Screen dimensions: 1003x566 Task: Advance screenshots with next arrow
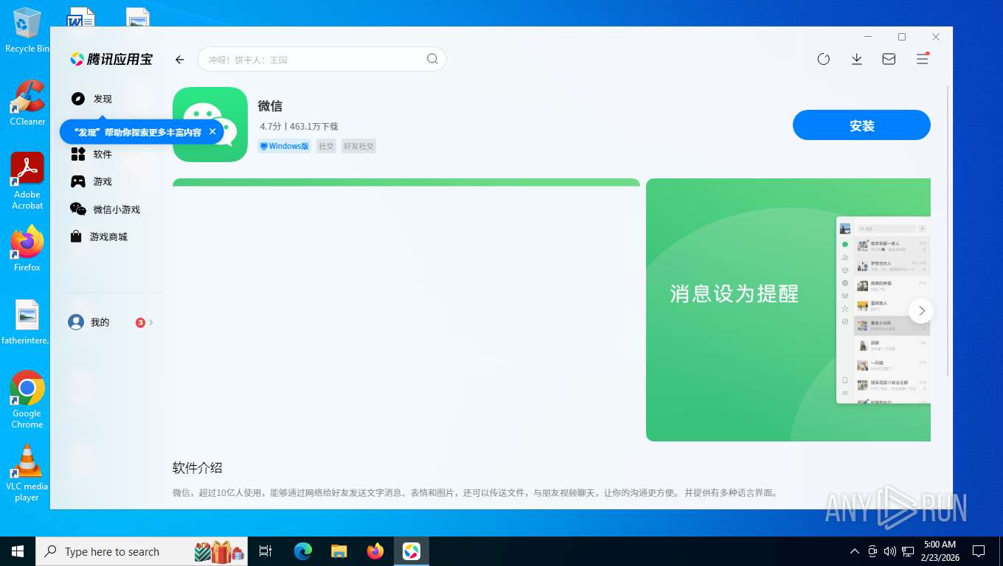pyautogui.click(x=921, y=310)
